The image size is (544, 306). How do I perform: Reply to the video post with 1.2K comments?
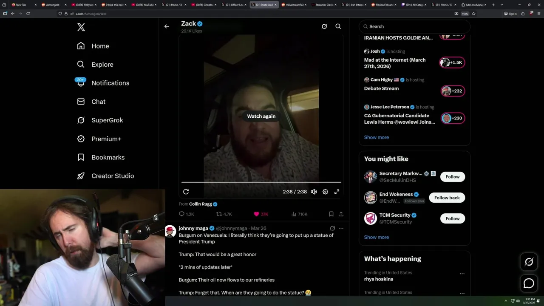pyautogui.click(x=187, y=214)
